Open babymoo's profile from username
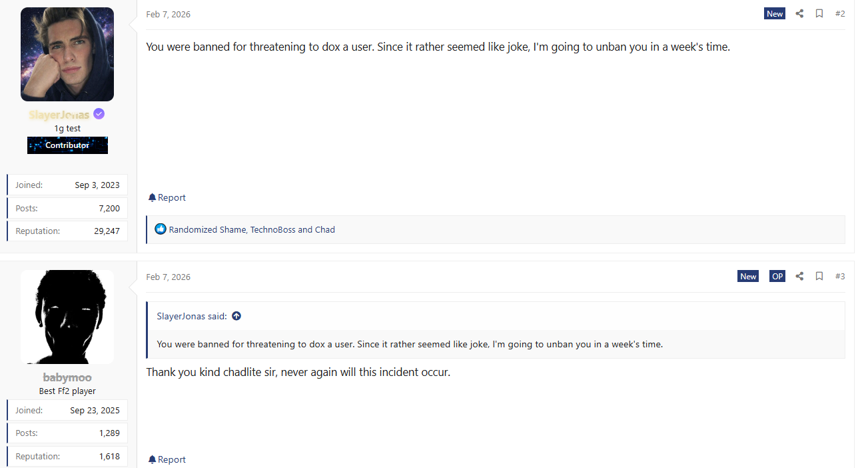The height and width of the screenshot is (468, 860). [x=67, y=377]
